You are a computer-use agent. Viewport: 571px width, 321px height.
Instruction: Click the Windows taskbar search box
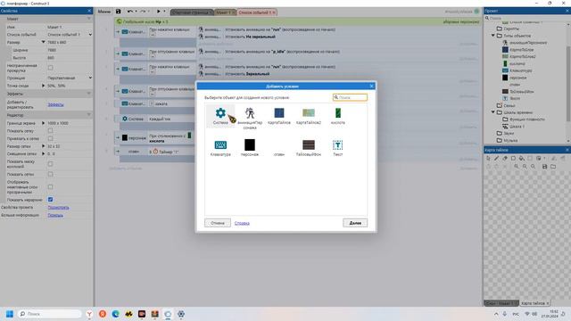pyautogui.click(x=50, y=314)
